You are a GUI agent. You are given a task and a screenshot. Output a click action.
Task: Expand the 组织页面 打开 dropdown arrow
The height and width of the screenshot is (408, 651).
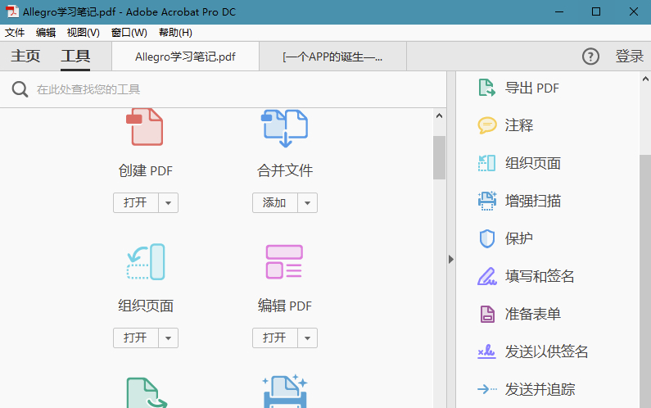click(x=168, y=338)
